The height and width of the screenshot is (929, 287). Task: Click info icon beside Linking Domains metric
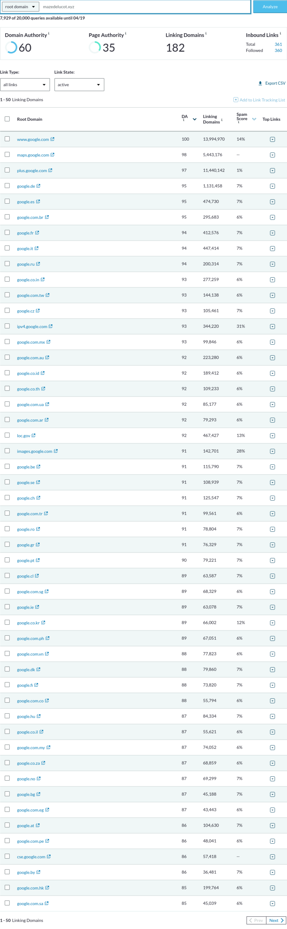(x=206, y=34)
